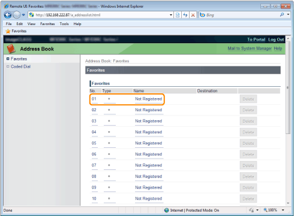Image resolution: width=294 pixels, height=216 pixels.
Task: Open the View menu
Action: (x=31, y=24)
